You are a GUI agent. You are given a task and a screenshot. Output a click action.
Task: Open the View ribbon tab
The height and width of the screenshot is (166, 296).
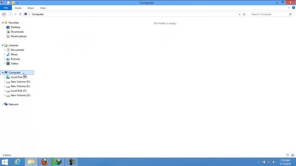click(x=43, y=8)
